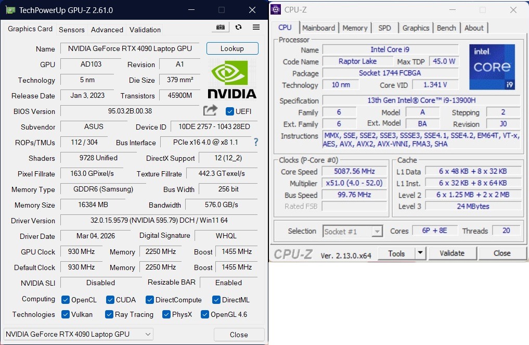
Task: Click the Lookup button in GPU-Z
Action: (x=233, y=48)
